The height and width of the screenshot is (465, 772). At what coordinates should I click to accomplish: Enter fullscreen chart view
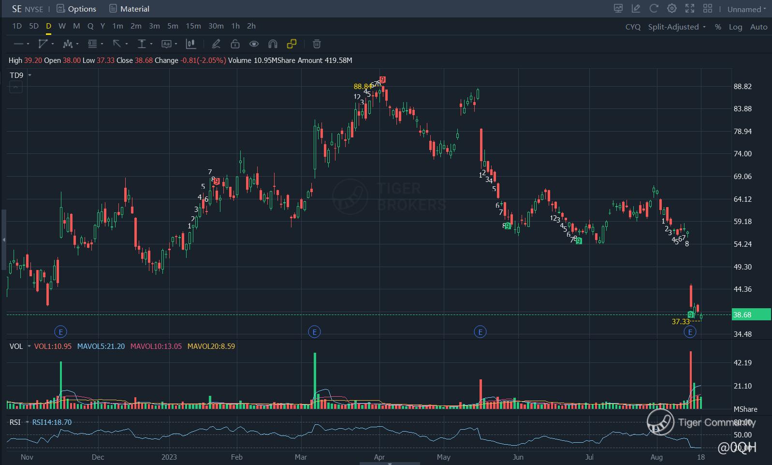[690, 9]
